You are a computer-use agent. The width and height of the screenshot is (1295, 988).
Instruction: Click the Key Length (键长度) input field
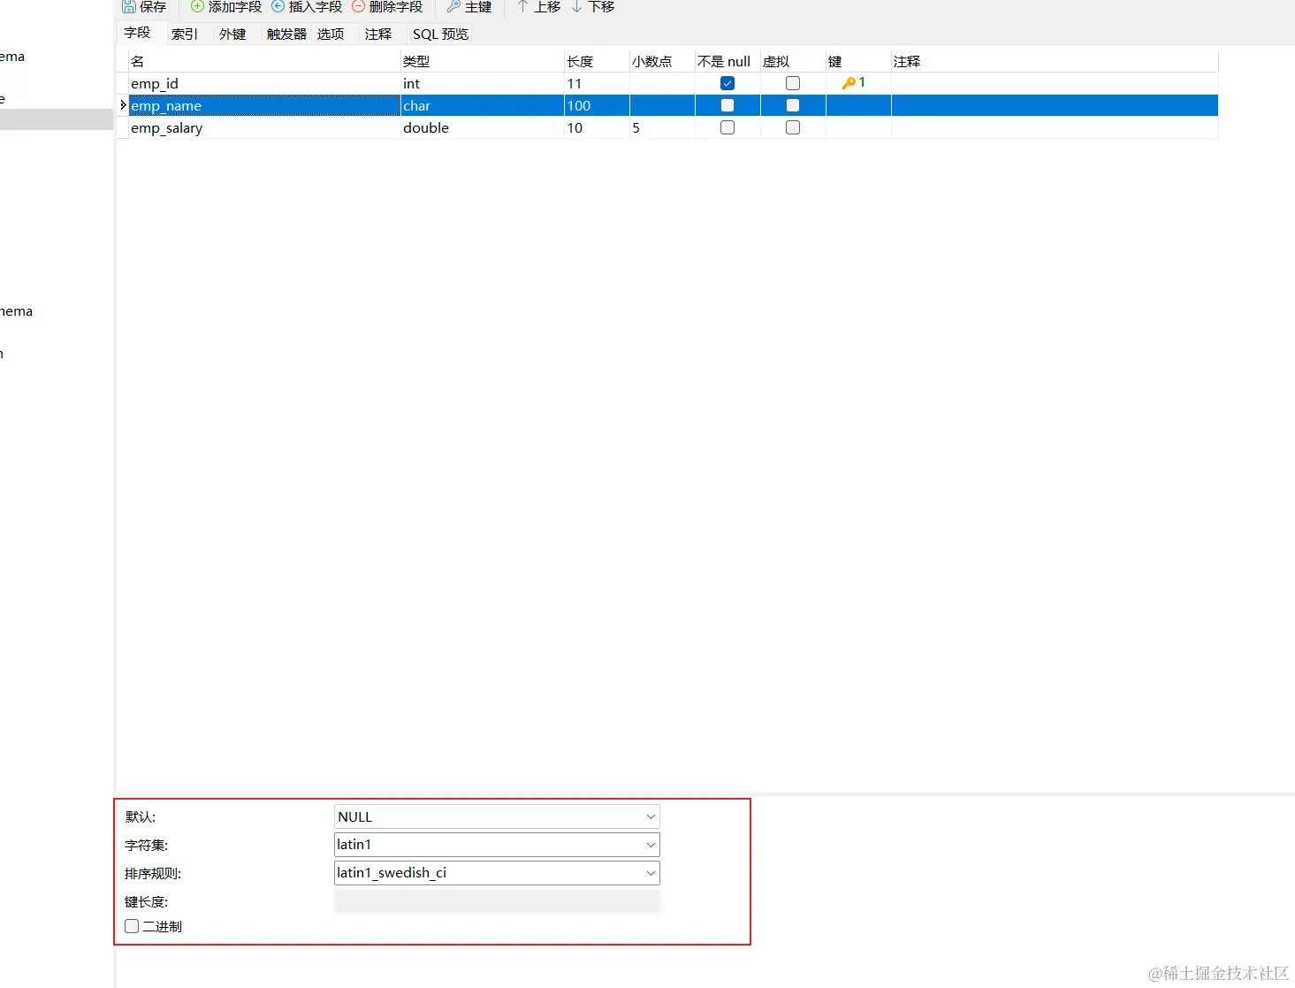point(497,901)
